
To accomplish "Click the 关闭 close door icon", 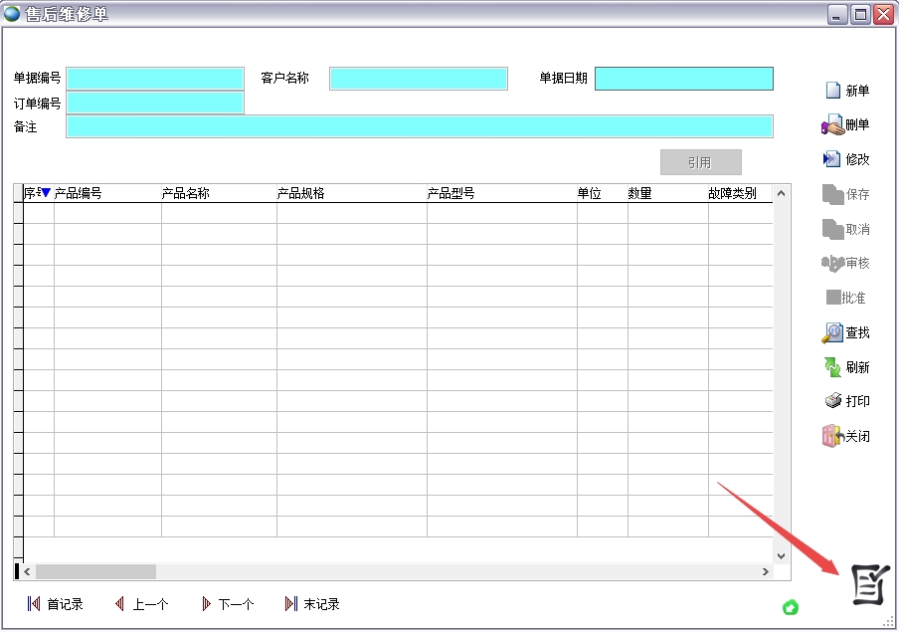I will tap(832, 436).
